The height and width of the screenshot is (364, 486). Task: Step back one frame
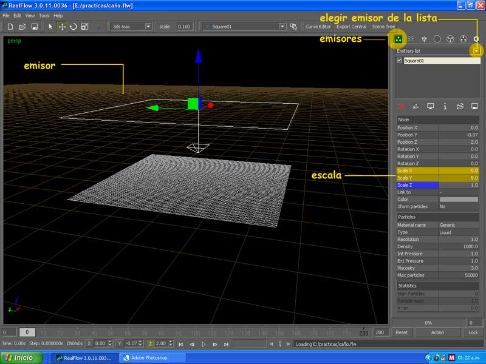coord(192,344)
